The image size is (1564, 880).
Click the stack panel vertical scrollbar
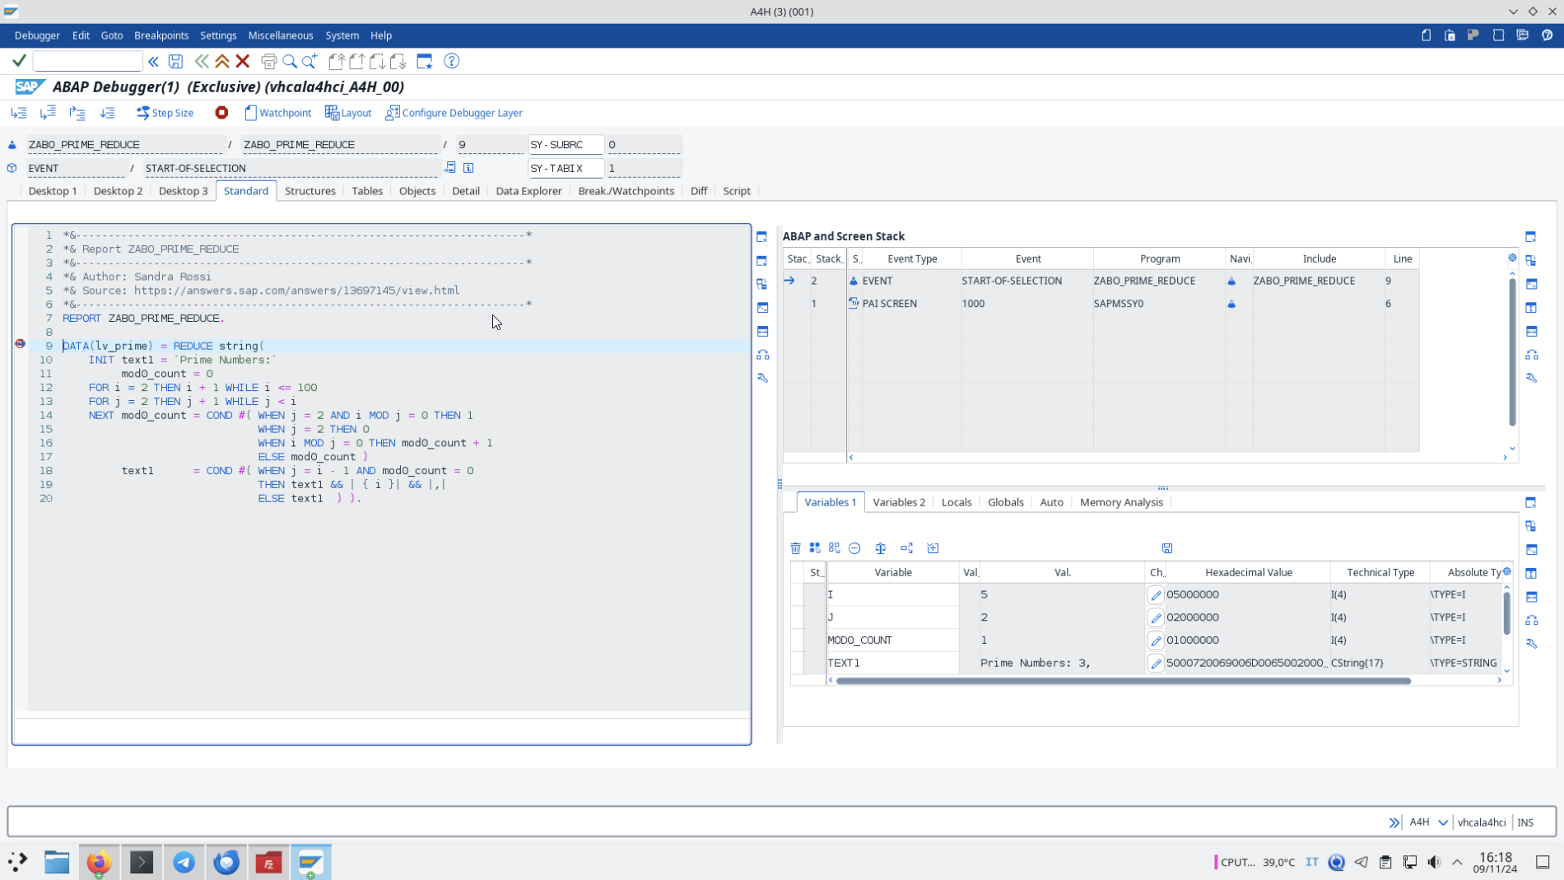1512,354
